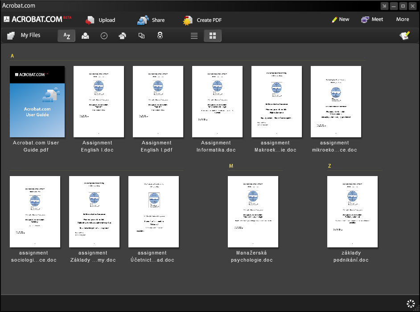Click file name 'Acrobat.com User Guide.pdf'
This screenshot has height=312, width=420.
(x=36, y=146)
